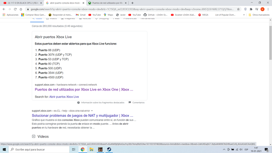Click the taskbar search box
272x153 pixels.
[x=39, y=149]
